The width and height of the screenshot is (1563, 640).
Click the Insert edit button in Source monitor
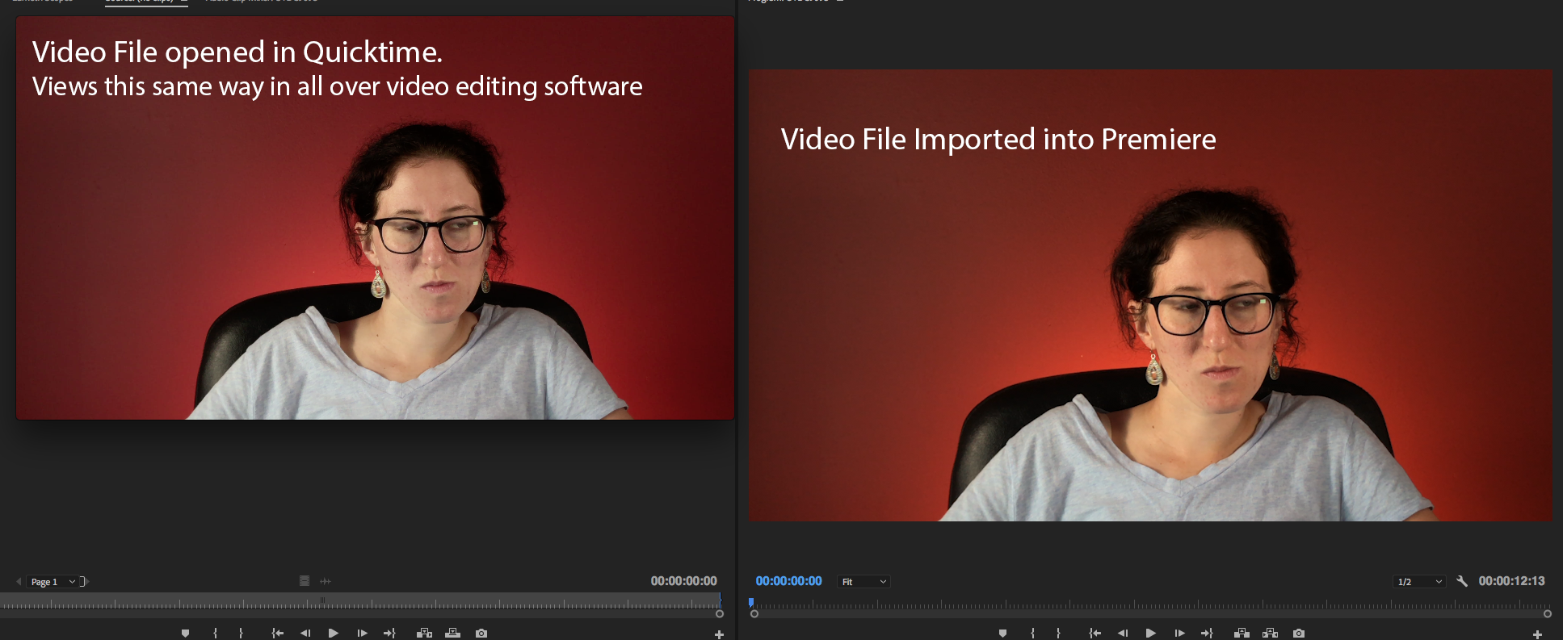pyautogui.click(x=424, y=634)
